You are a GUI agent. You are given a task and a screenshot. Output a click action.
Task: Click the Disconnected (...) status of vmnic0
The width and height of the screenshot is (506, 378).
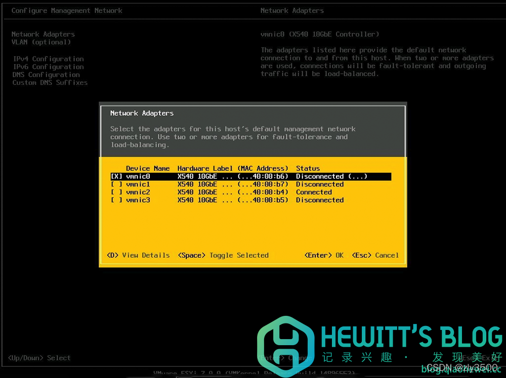pyautogui.click(x=332, y=176)
